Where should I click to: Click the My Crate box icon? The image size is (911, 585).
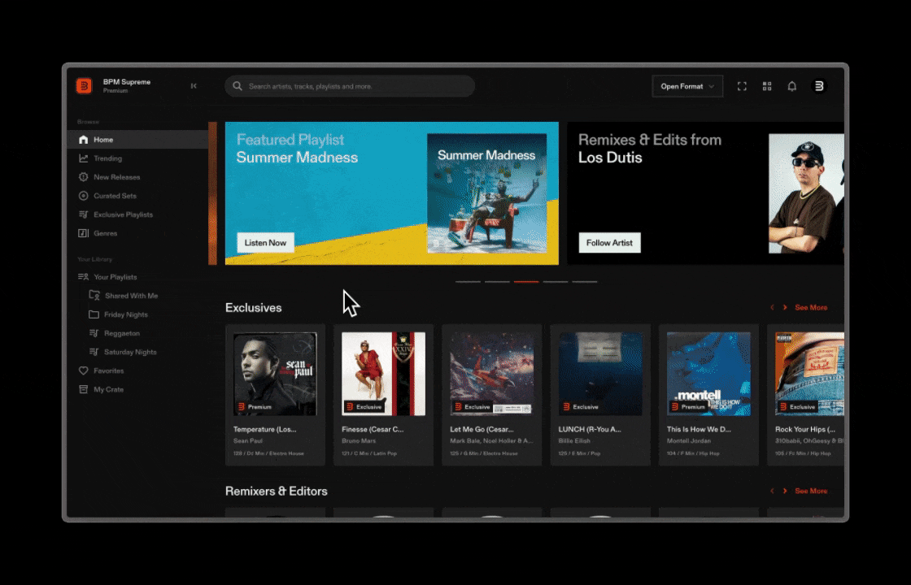coord(83,389)
